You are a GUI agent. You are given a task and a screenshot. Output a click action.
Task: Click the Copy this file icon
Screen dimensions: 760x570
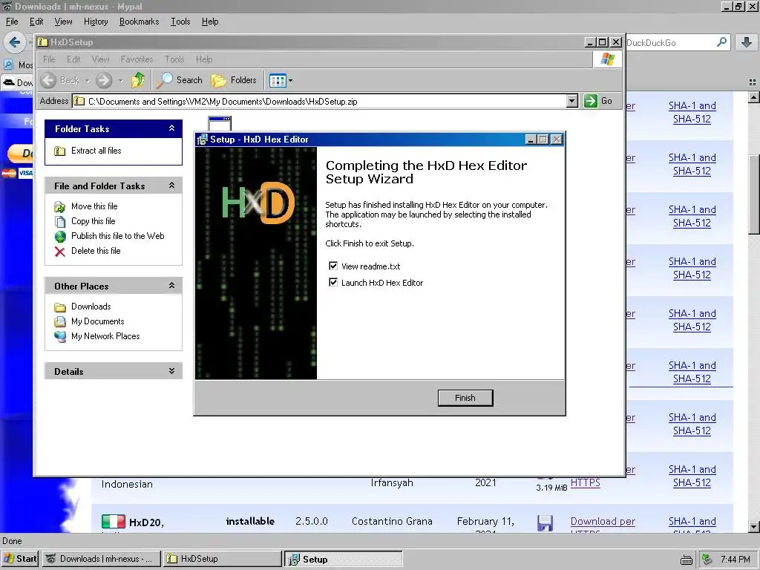click(59, 221)
